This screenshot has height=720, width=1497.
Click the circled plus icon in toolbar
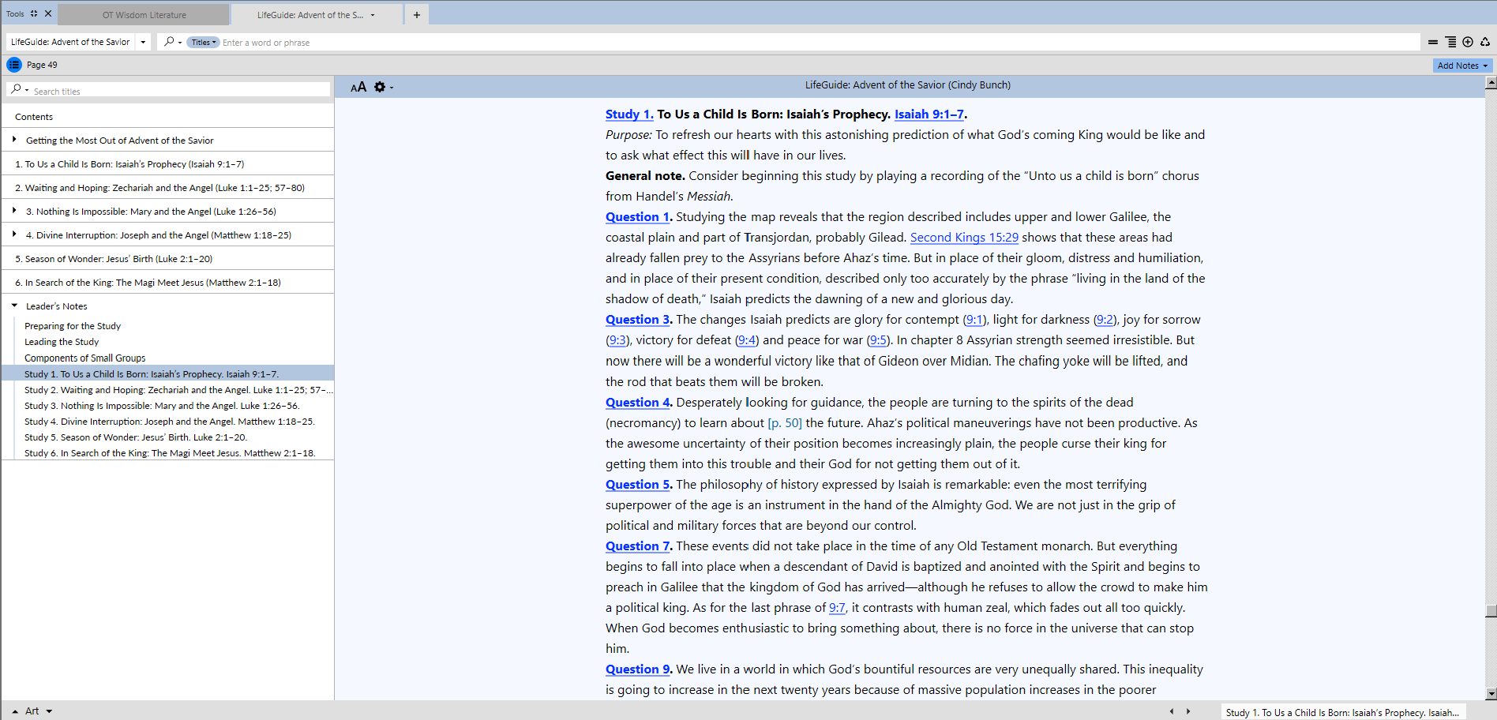[x=1468, y=42]
